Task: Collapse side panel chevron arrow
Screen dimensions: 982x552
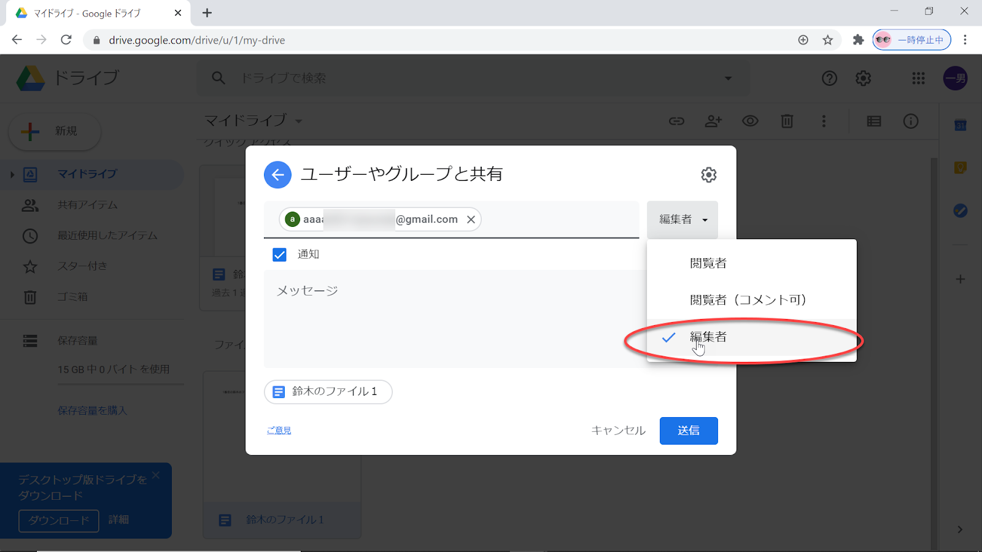Action: pyautogui.click(x=960, y=529)
